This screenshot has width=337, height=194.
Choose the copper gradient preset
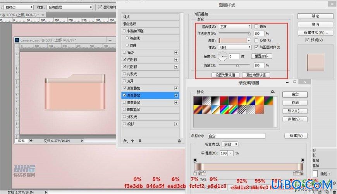(206, 109)
